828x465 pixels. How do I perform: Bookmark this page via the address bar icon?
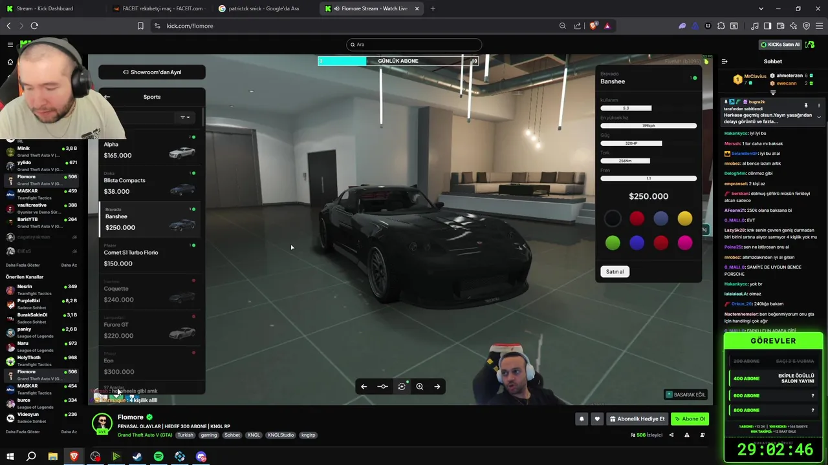140,26
